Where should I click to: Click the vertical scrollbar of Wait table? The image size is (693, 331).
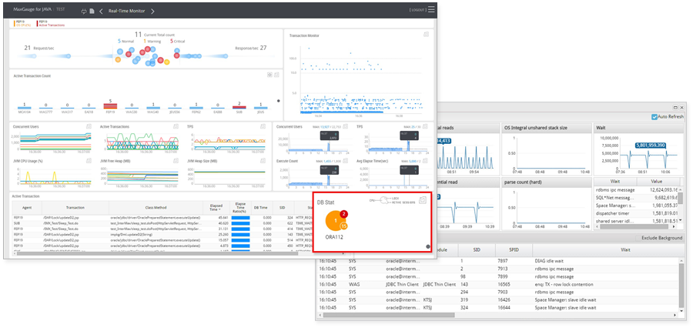(x=680, y=199)
